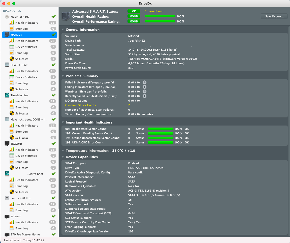Select the Mavericks boot drive icon
290x243 pixels.
click(x=7, y=119)
